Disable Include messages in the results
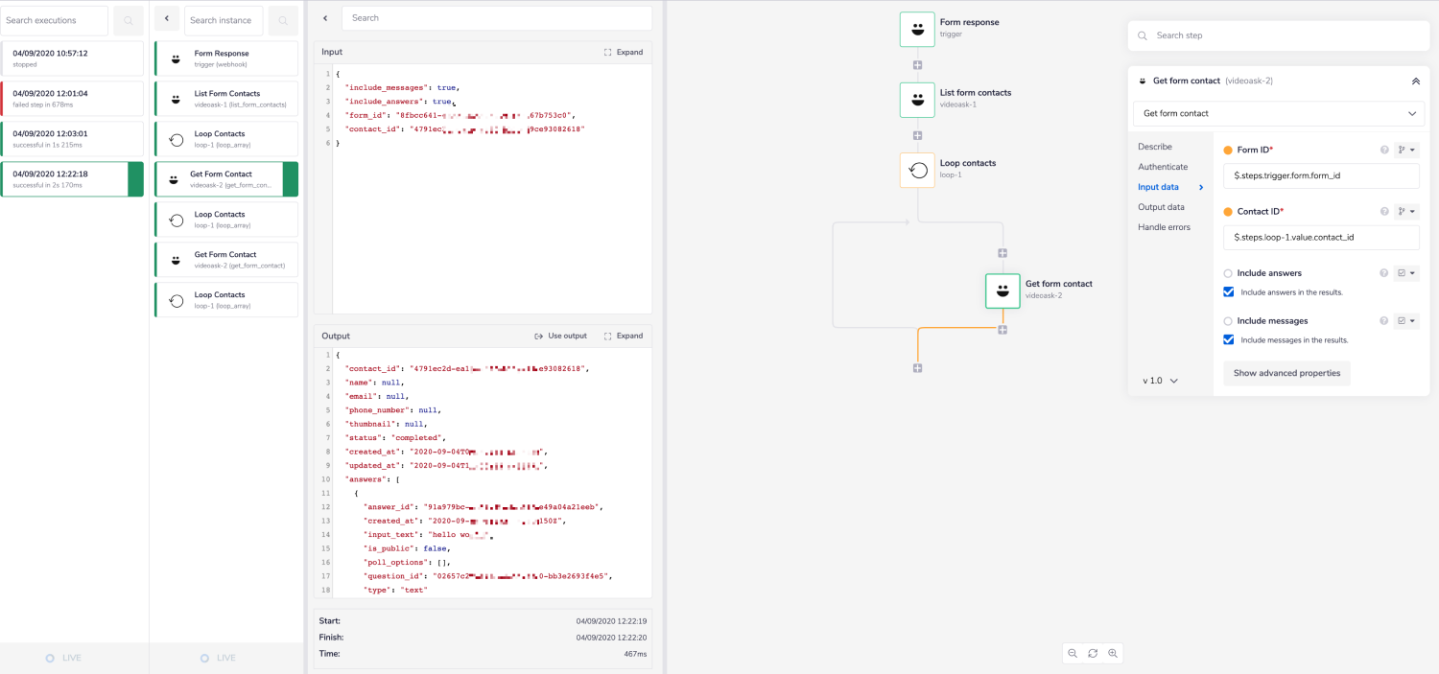1439x674 pixels. click(x=1228, y=339)
